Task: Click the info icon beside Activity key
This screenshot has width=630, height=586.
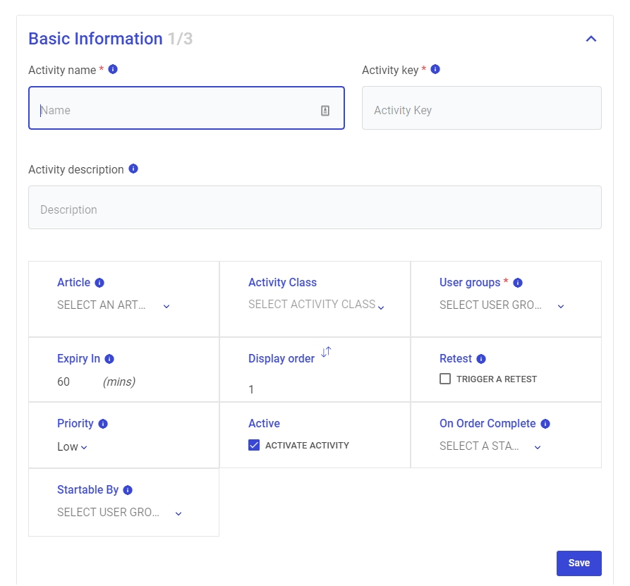Action: click(435, 69)
